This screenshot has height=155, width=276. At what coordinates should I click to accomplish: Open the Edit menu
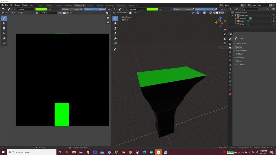tap(11, 5)
